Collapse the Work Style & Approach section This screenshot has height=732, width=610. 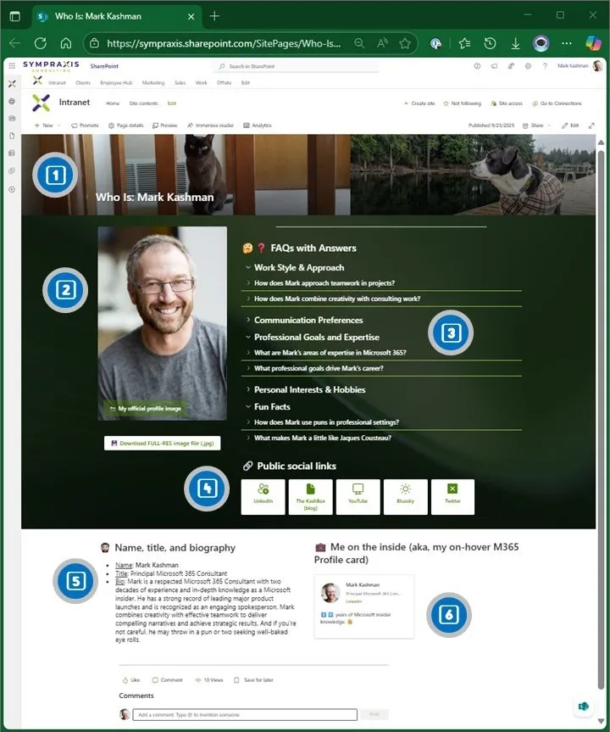coord(247,268)
